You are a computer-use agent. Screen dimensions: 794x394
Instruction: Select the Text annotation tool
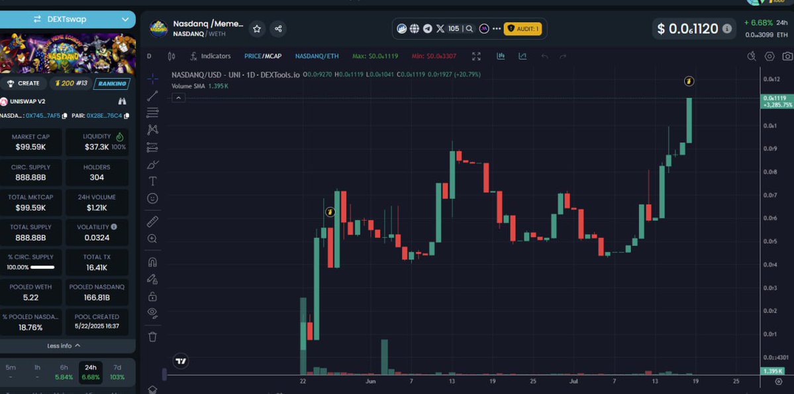click(152, 181)
